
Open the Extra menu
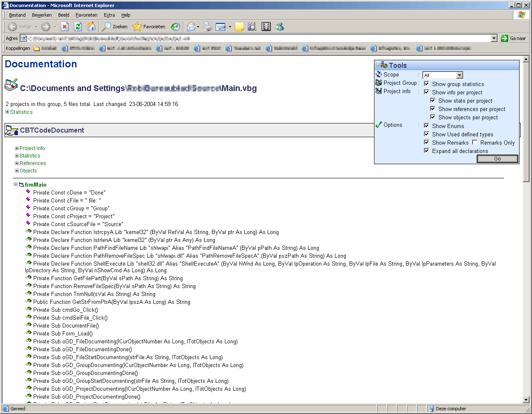[109, 15]
